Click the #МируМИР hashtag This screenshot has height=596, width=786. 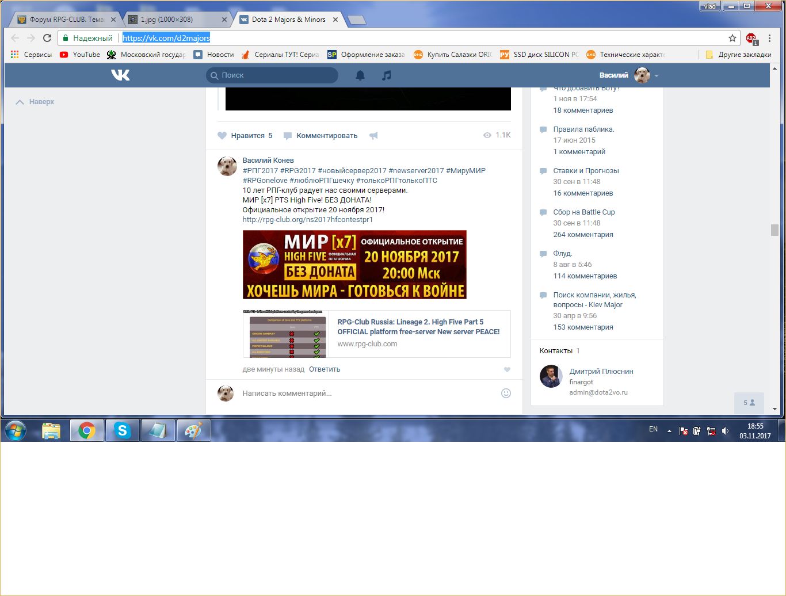(x=466, y=171)
